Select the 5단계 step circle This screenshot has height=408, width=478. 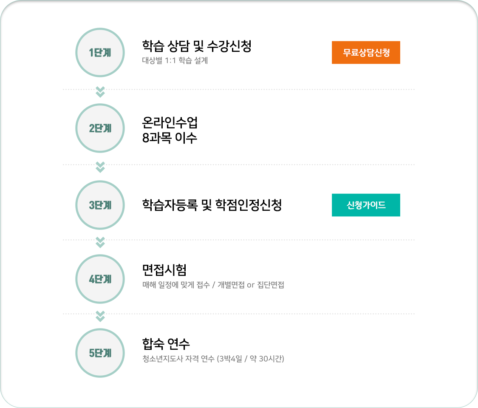point(100,353)
